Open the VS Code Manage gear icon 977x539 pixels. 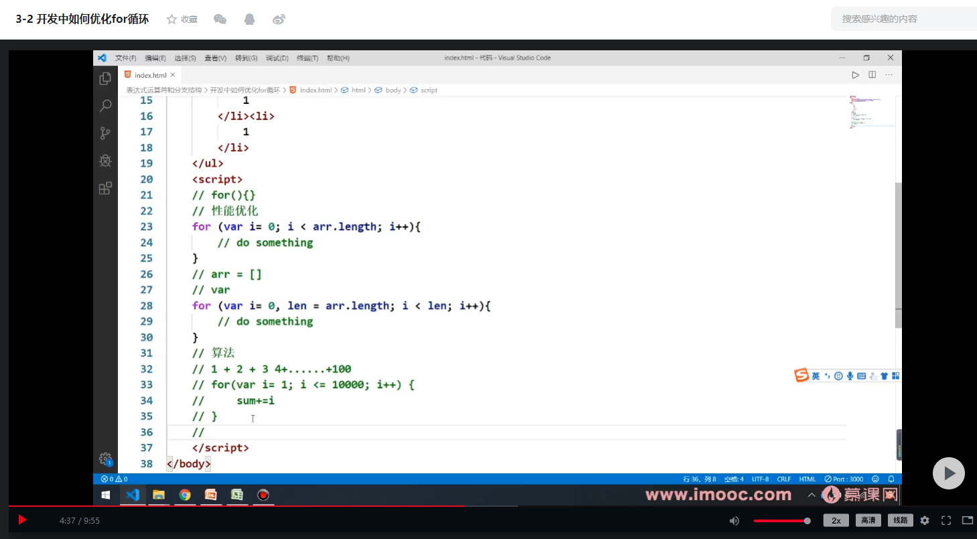[x=105, y=459]
